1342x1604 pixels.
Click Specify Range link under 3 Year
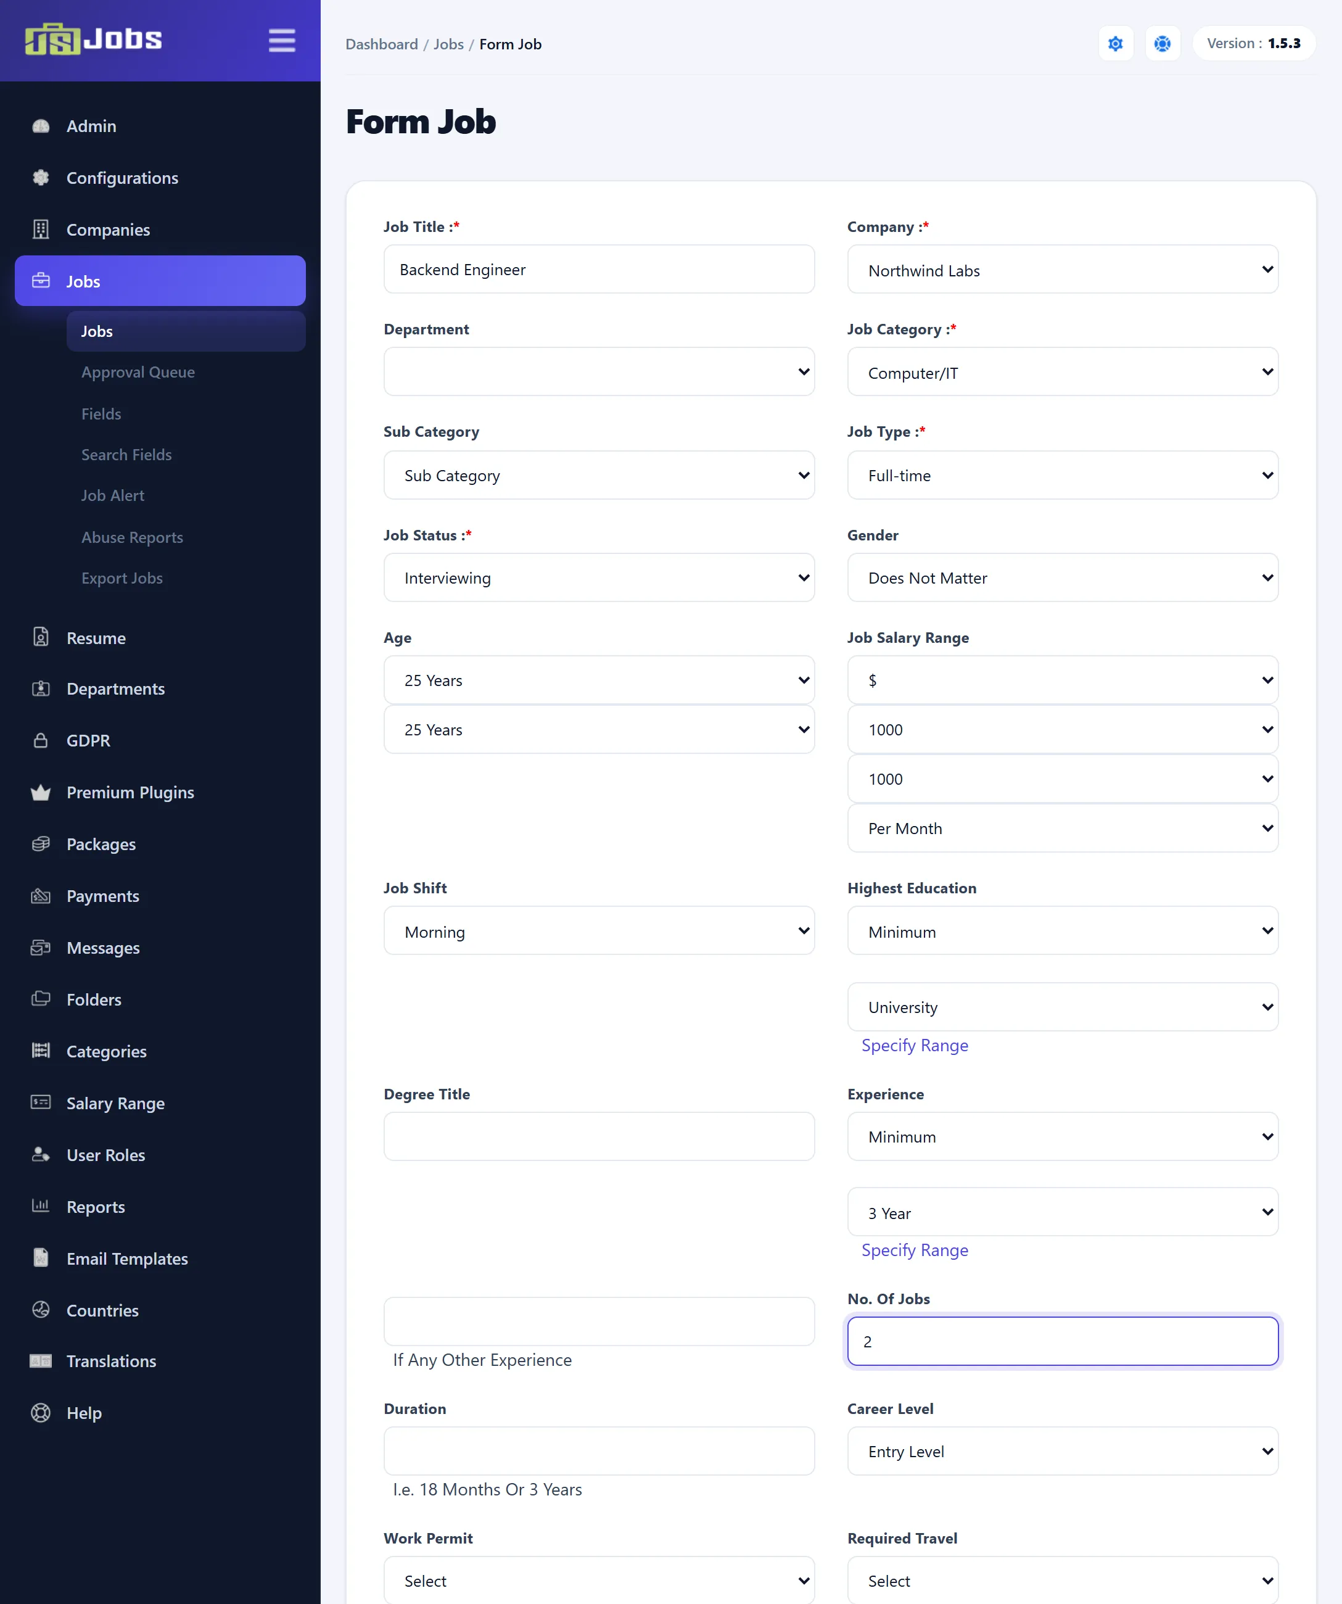[915, 1251]
